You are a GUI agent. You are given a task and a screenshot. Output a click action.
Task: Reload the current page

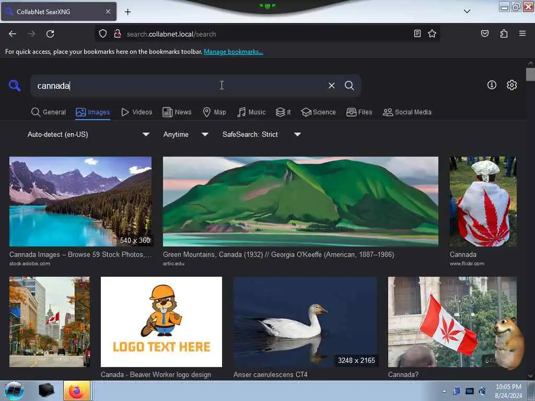tap(50, 34)
